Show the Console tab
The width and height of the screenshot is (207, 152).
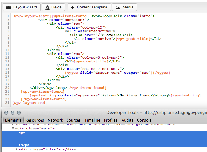[144, 120]
